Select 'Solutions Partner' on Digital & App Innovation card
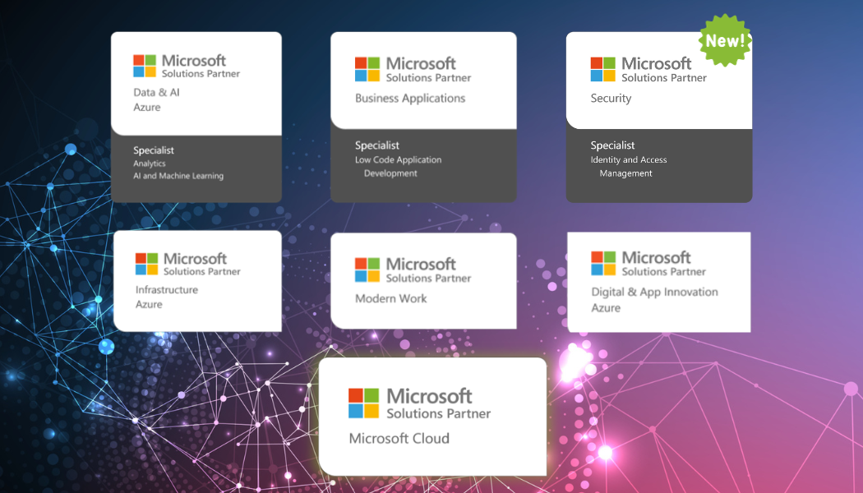 click(x=664, y=272)
